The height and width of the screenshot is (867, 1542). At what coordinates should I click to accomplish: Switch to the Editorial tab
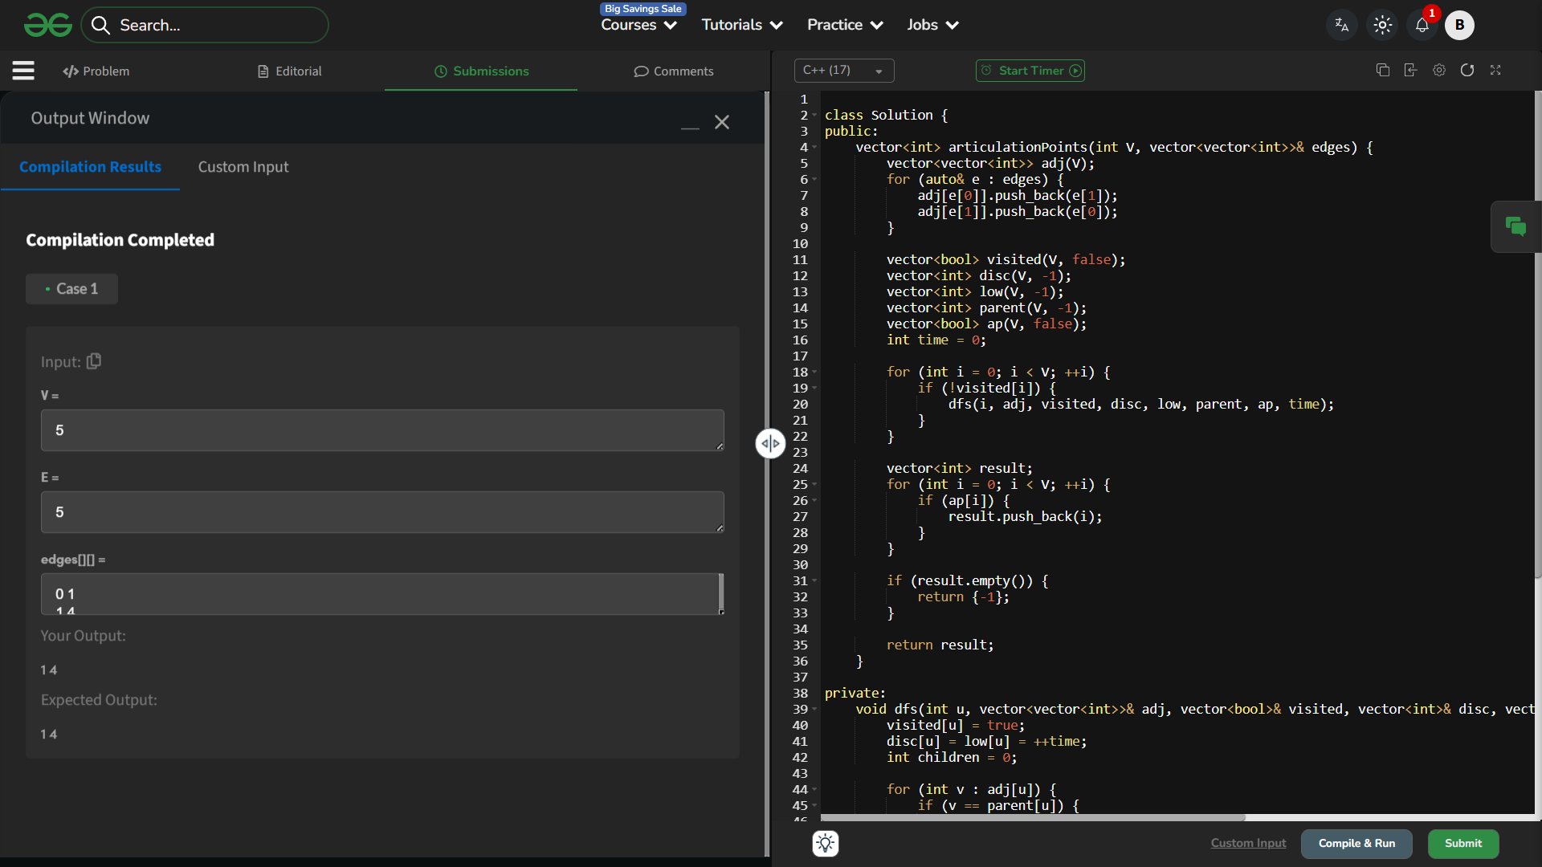pyautogui.click(x=289, y=71)
